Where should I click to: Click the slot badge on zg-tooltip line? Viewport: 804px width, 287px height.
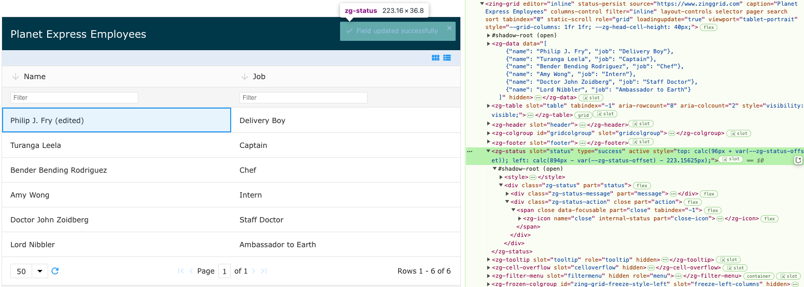[729, 260]
